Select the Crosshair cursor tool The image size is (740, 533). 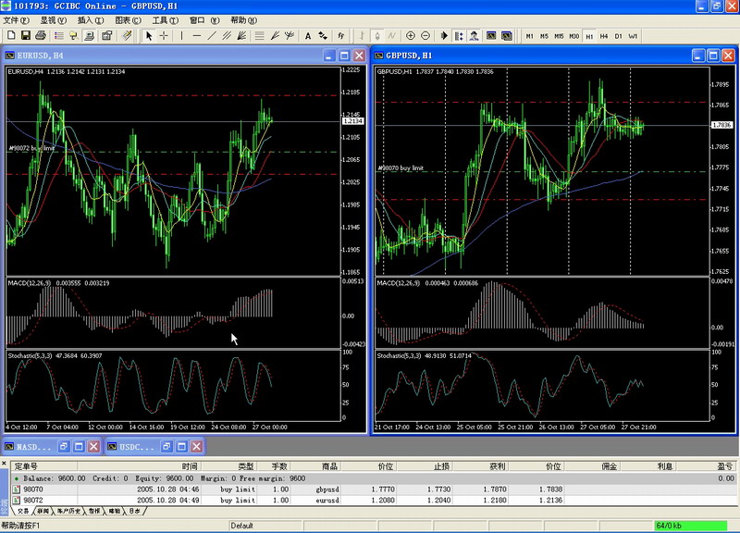pos(165,36)
